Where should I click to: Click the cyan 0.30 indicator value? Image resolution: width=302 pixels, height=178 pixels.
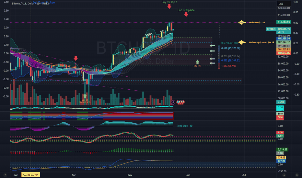280,107
